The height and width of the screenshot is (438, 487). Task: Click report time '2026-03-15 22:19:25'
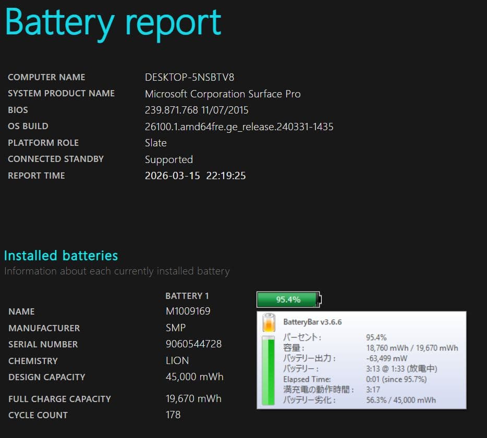pyautogui.click(x=195, y=176)
